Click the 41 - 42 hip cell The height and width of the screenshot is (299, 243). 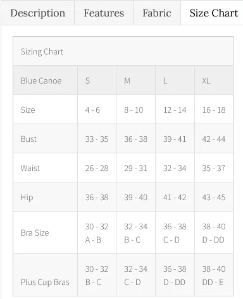click(175, 197)
